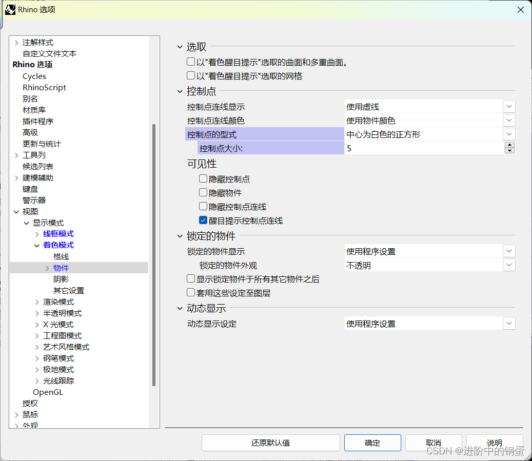Viewport: 532px width, 461px height.
Task: Expand 建模辅助 tree node
Action: [16, 178]
